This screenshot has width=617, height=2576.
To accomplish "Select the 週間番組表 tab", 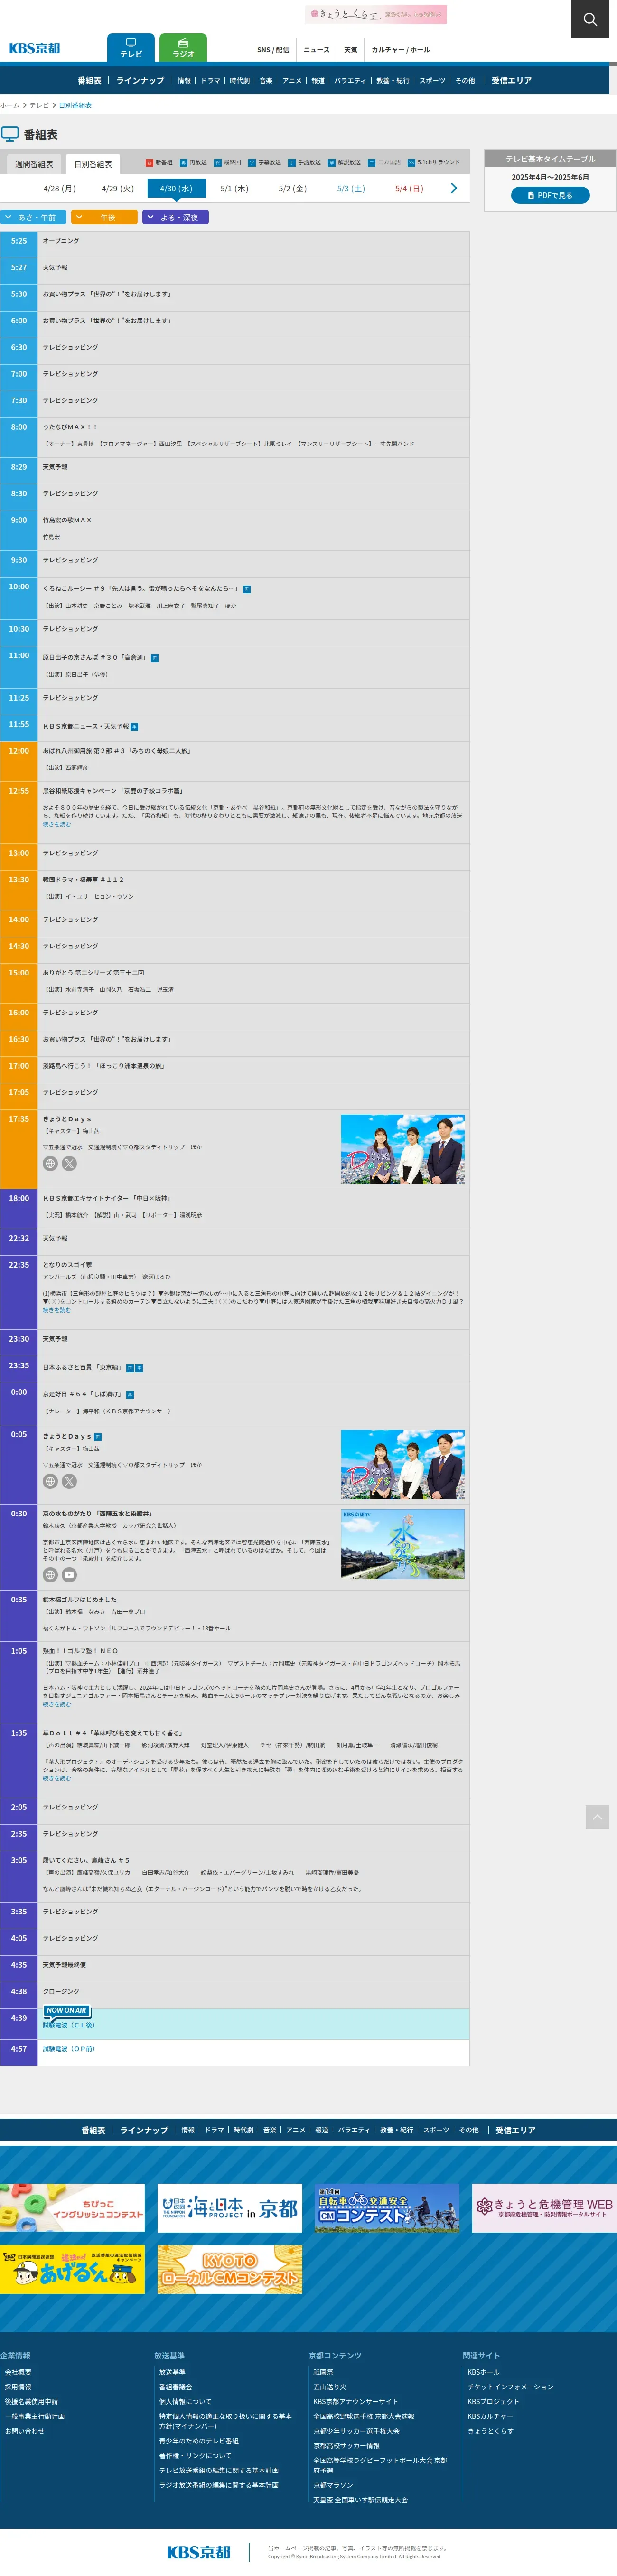I will pos(34,164).
